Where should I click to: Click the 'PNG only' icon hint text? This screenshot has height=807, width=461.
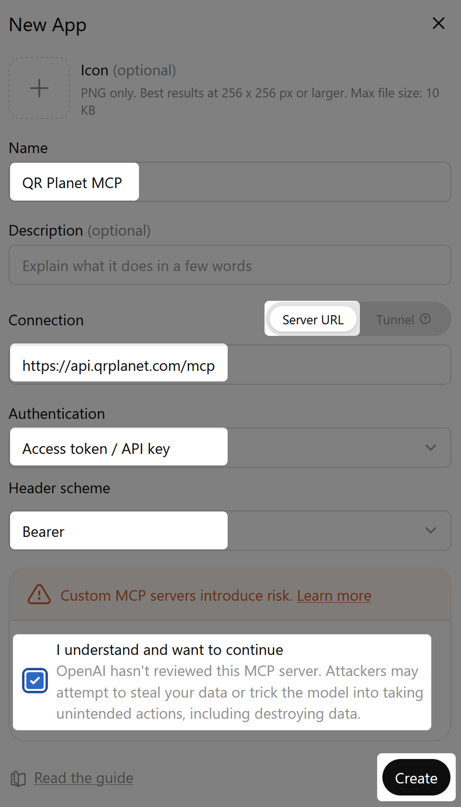(260, 101)
